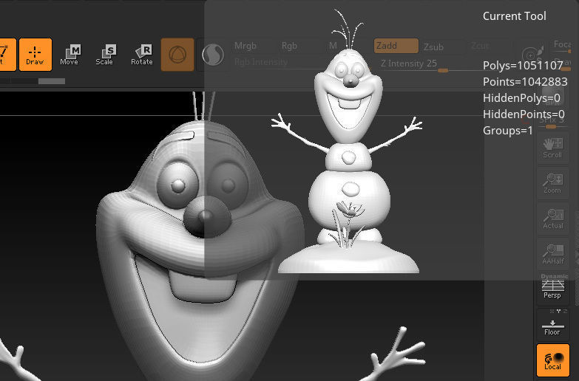This screenshot has width=579, height=381.
Task: Click the Olaf full-body tool preview thumbnail
Action: pyautogui.click(x=348, y=142)
